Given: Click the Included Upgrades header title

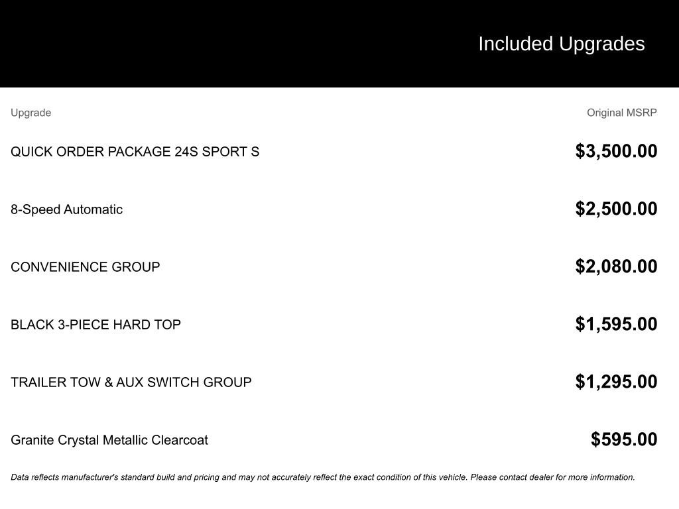Looking at the screenshot, I should pos(561,44).
